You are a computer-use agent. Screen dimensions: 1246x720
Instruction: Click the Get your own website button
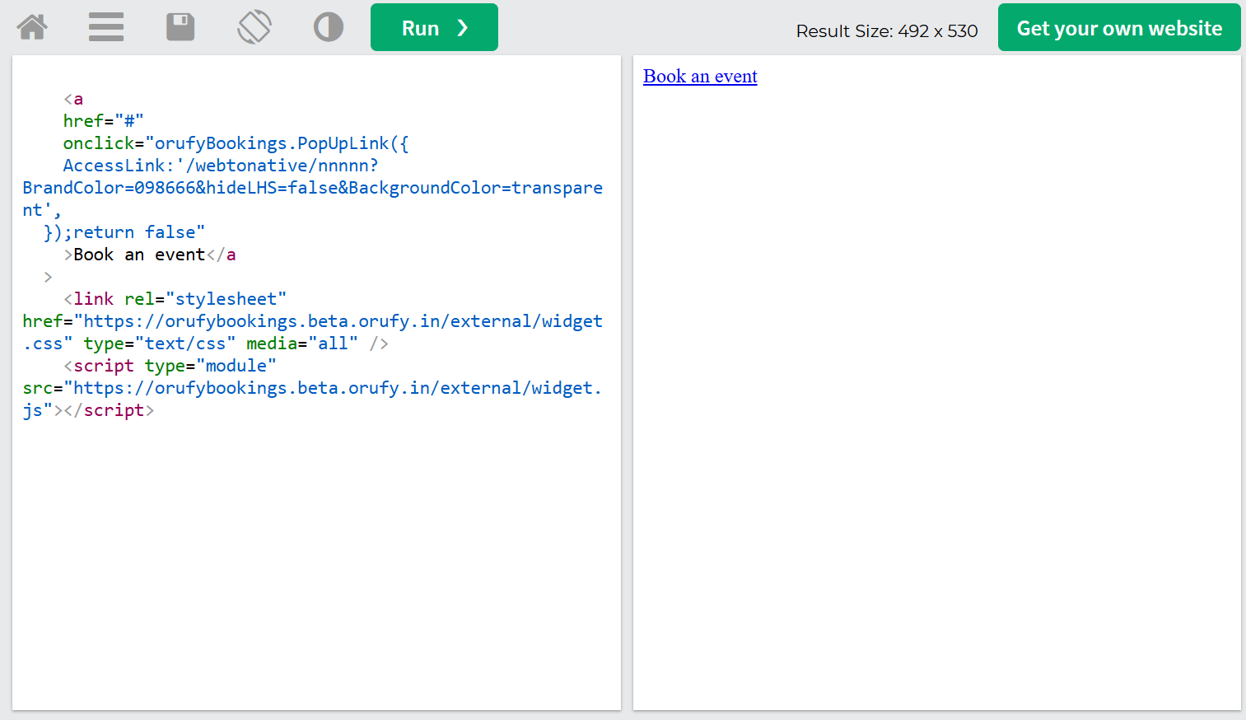1118,28
